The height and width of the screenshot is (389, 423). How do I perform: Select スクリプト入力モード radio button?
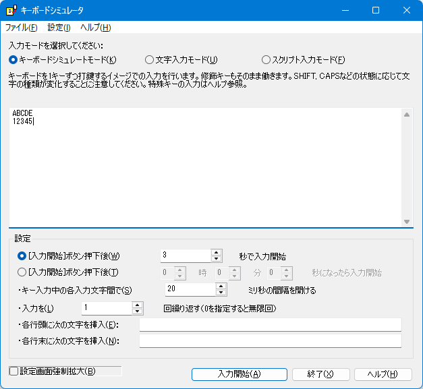tap(266, 60)
